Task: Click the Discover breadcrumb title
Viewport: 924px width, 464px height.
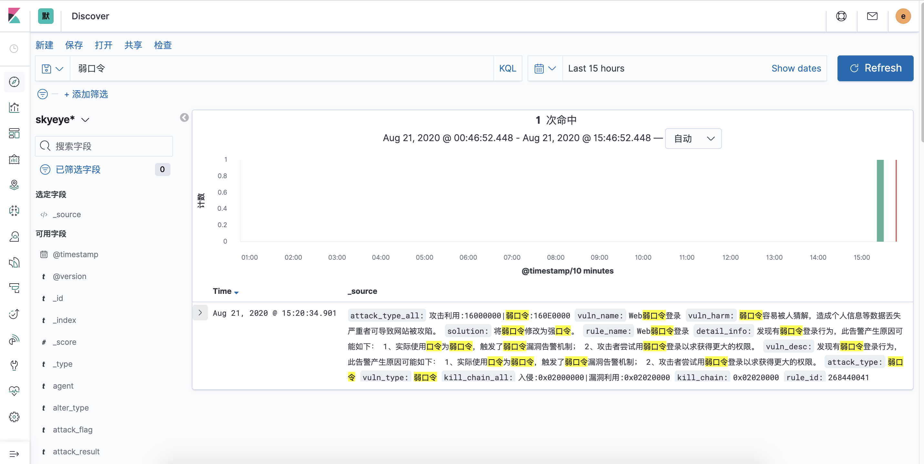Action: coord(90,16)
